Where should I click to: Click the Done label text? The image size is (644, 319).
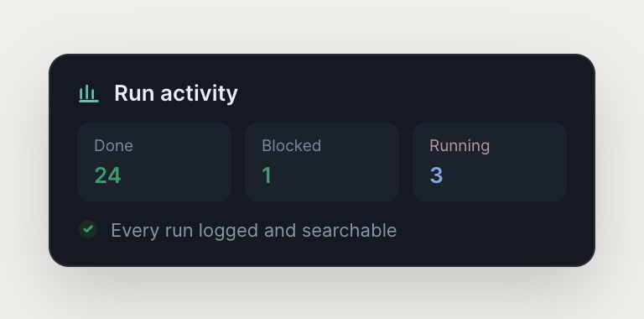click(x=114, y=146)
